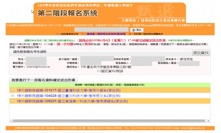Viewport: 221px width, 133px height.
Task: Click the 第二階段報名系統 header title
Action: click(x=67, y=13)
